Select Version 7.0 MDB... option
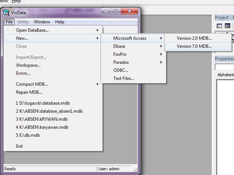Image resolution: width=234 pixels, height=175 pixels. tap(198, 46)
